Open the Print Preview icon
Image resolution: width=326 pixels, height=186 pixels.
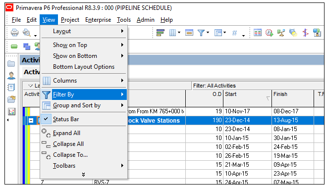(27, 33)
